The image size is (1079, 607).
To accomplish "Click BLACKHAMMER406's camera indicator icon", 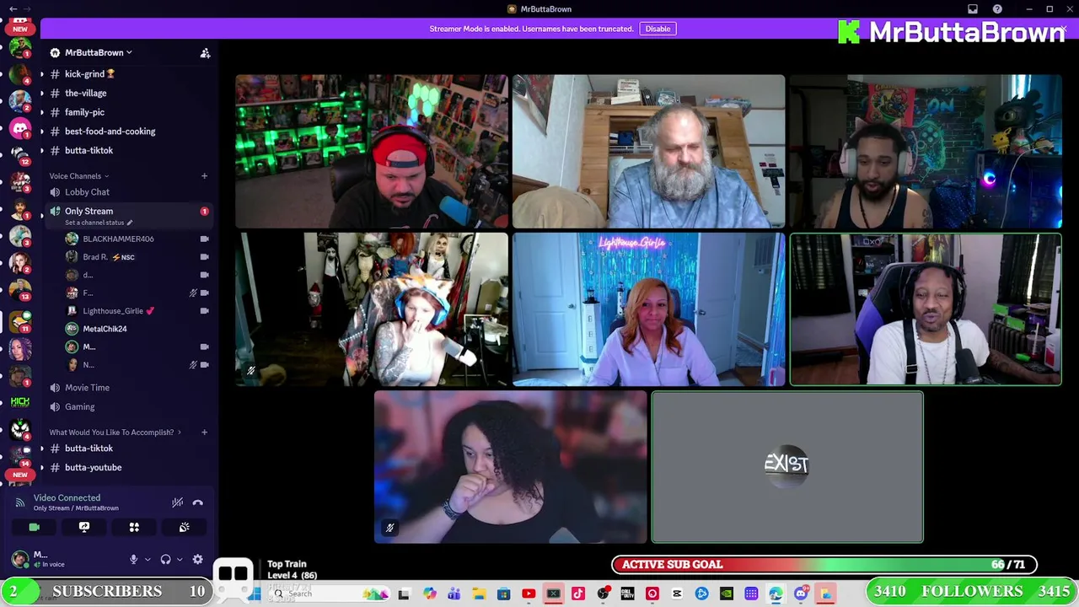I will coord(204,239).
